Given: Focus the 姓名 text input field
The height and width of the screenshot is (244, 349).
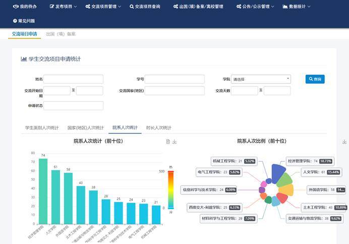Looking at the screenshot, I should [x=74, y=79].
